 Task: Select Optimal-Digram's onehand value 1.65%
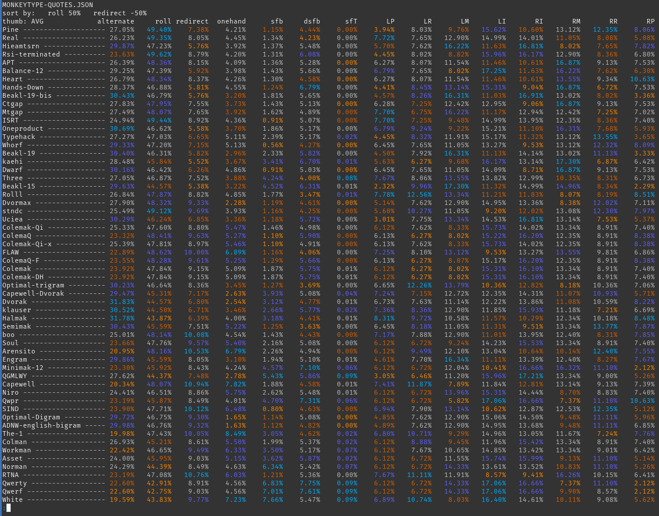[x=235, y=418]
